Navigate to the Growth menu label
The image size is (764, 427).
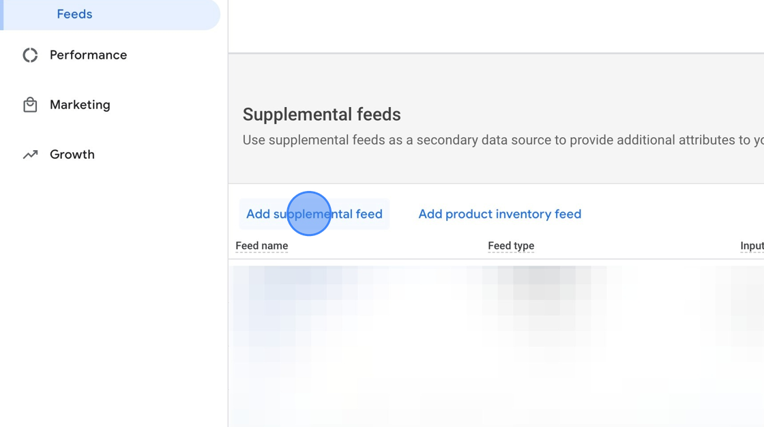tap(72, 155)
